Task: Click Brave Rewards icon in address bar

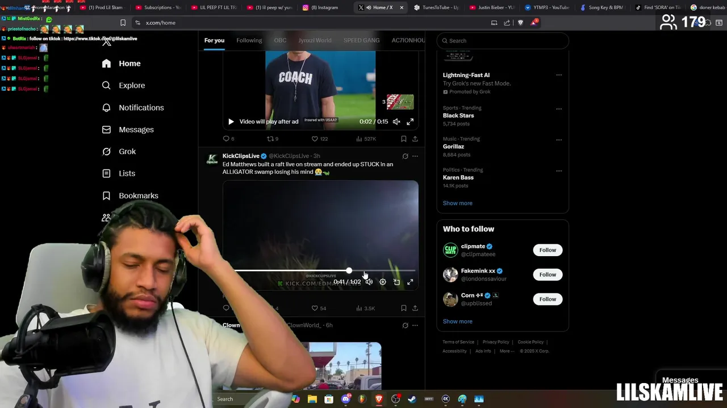Action: pyautogui.click(x=534, y=23)
